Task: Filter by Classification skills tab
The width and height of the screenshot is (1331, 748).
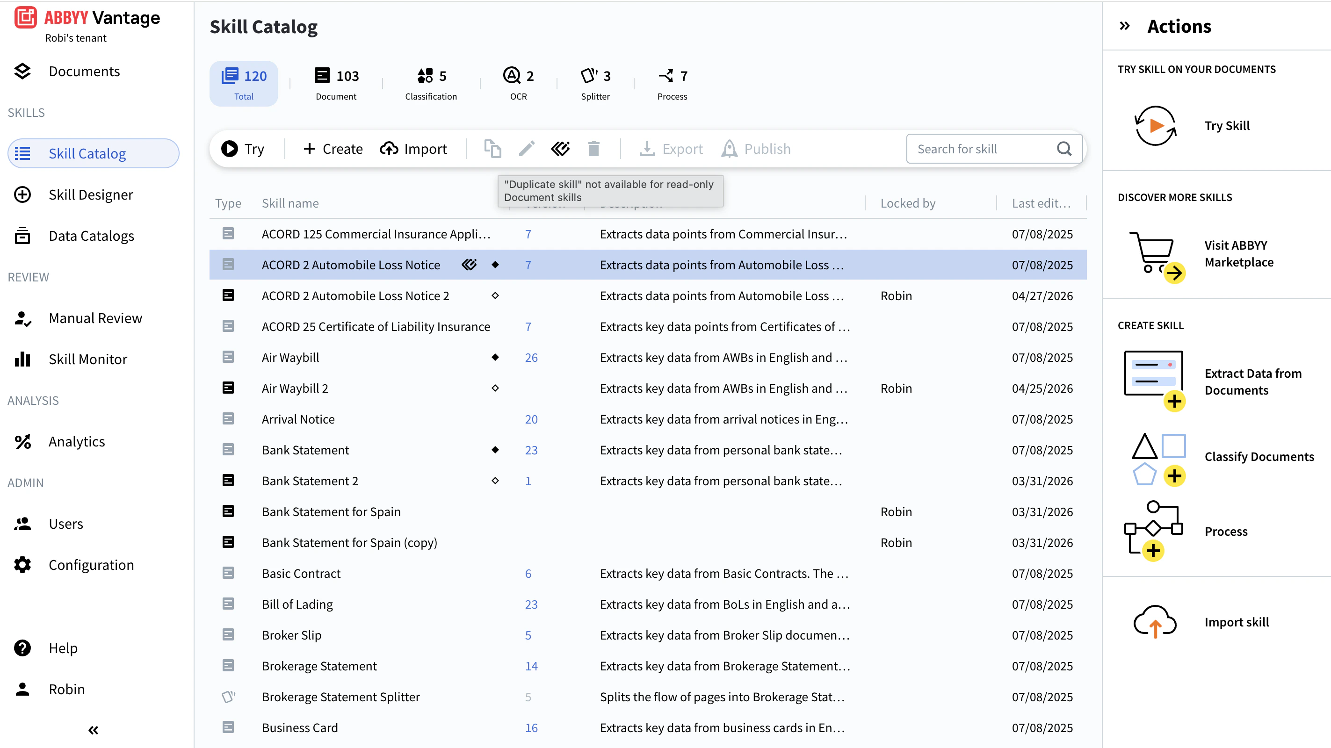Action: pos(431,84)
